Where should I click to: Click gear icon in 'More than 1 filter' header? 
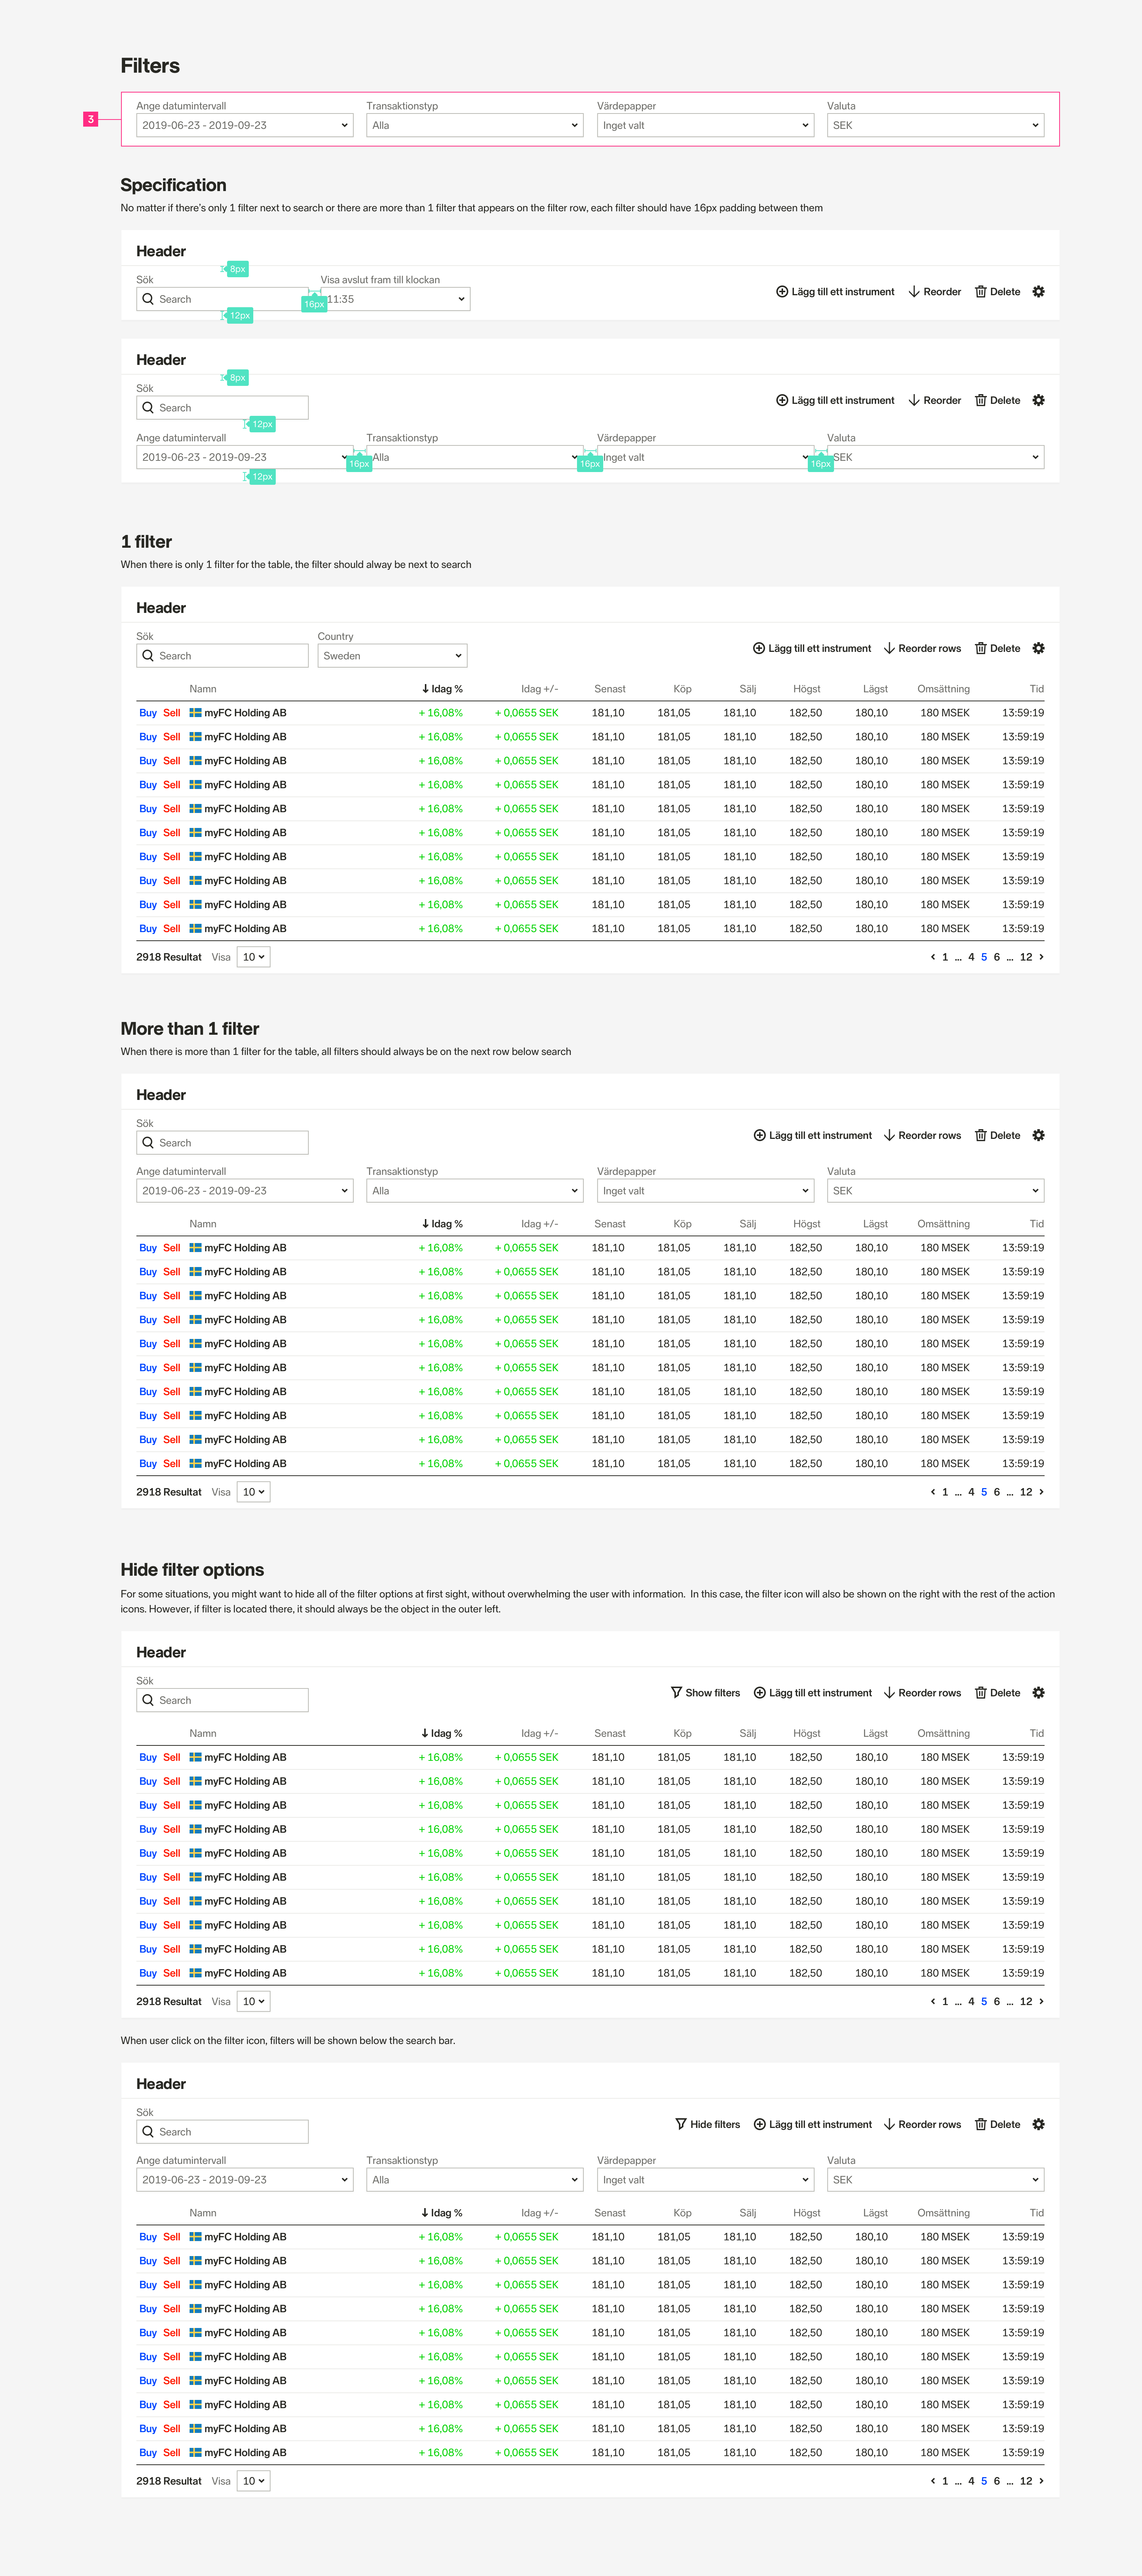coord(1038,1135)
